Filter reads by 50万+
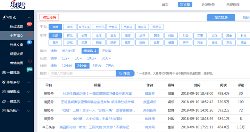The width and height of the screenshot is (250, 132). [106, 58]
